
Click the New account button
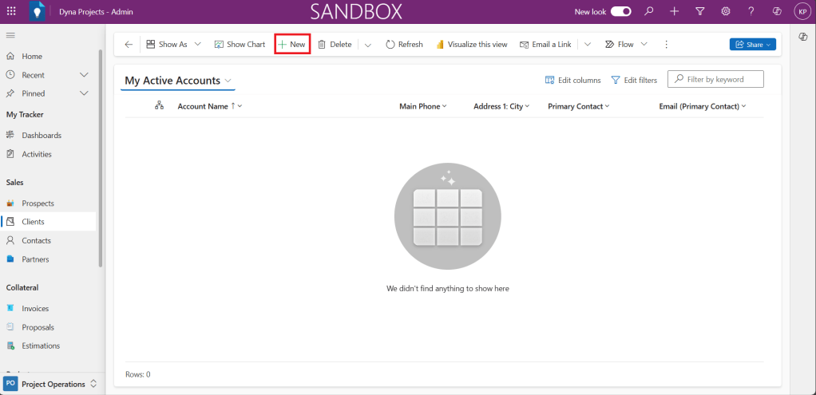pyautogui.click(x=291, y=45)
